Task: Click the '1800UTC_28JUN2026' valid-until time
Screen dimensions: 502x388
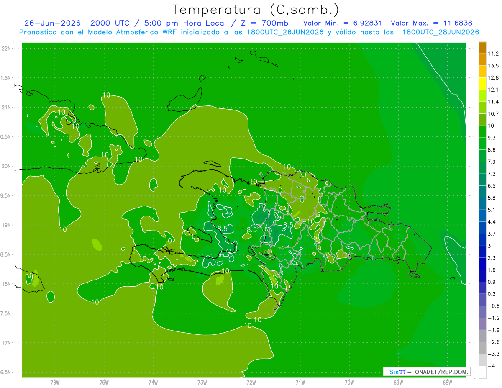Action: (x=441, y=32)
